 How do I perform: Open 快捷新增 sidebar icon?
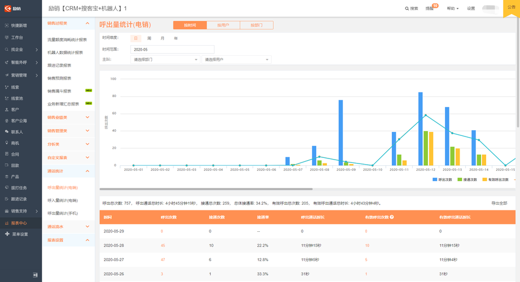click(7, 25)
